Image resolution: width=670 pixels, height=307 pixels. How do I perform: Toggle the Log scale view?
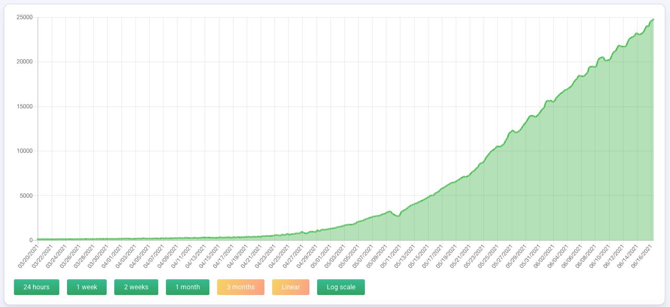341,287
